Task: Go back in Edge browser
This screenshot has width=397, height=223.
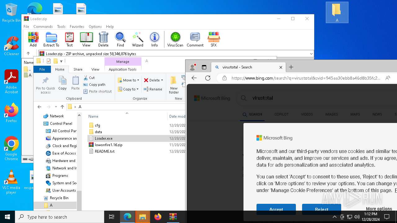Action: click(194, 78)
